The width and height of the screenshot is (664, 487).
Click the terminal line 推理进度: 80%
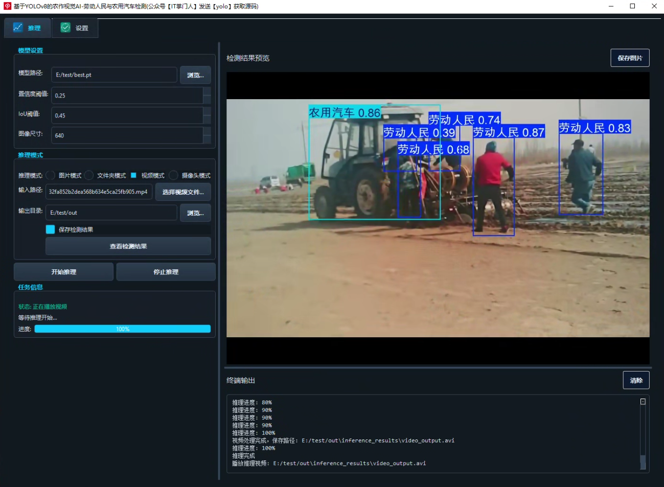[252, 403]
